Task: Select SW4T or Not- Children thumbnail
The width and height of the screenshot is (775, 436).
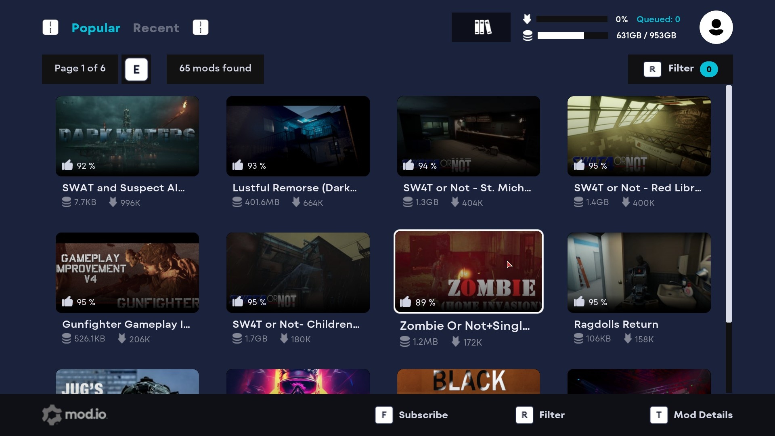Action: [298, 272]
